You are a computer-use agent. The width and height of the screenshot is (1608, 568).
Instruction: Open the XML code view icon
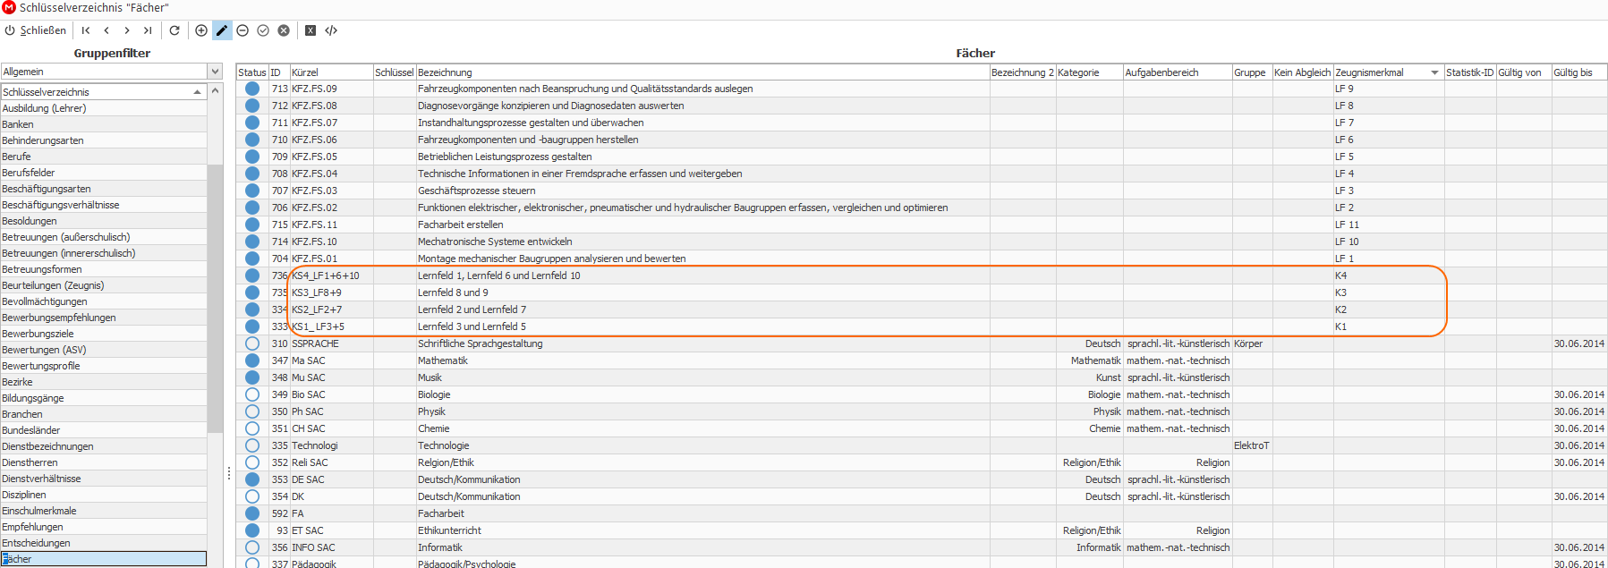[x=331, y=30]
